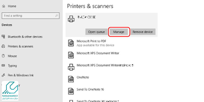Click the selected printer's icon at top
The height and width of the screenshot is (102, 204).
click(71, 19)
